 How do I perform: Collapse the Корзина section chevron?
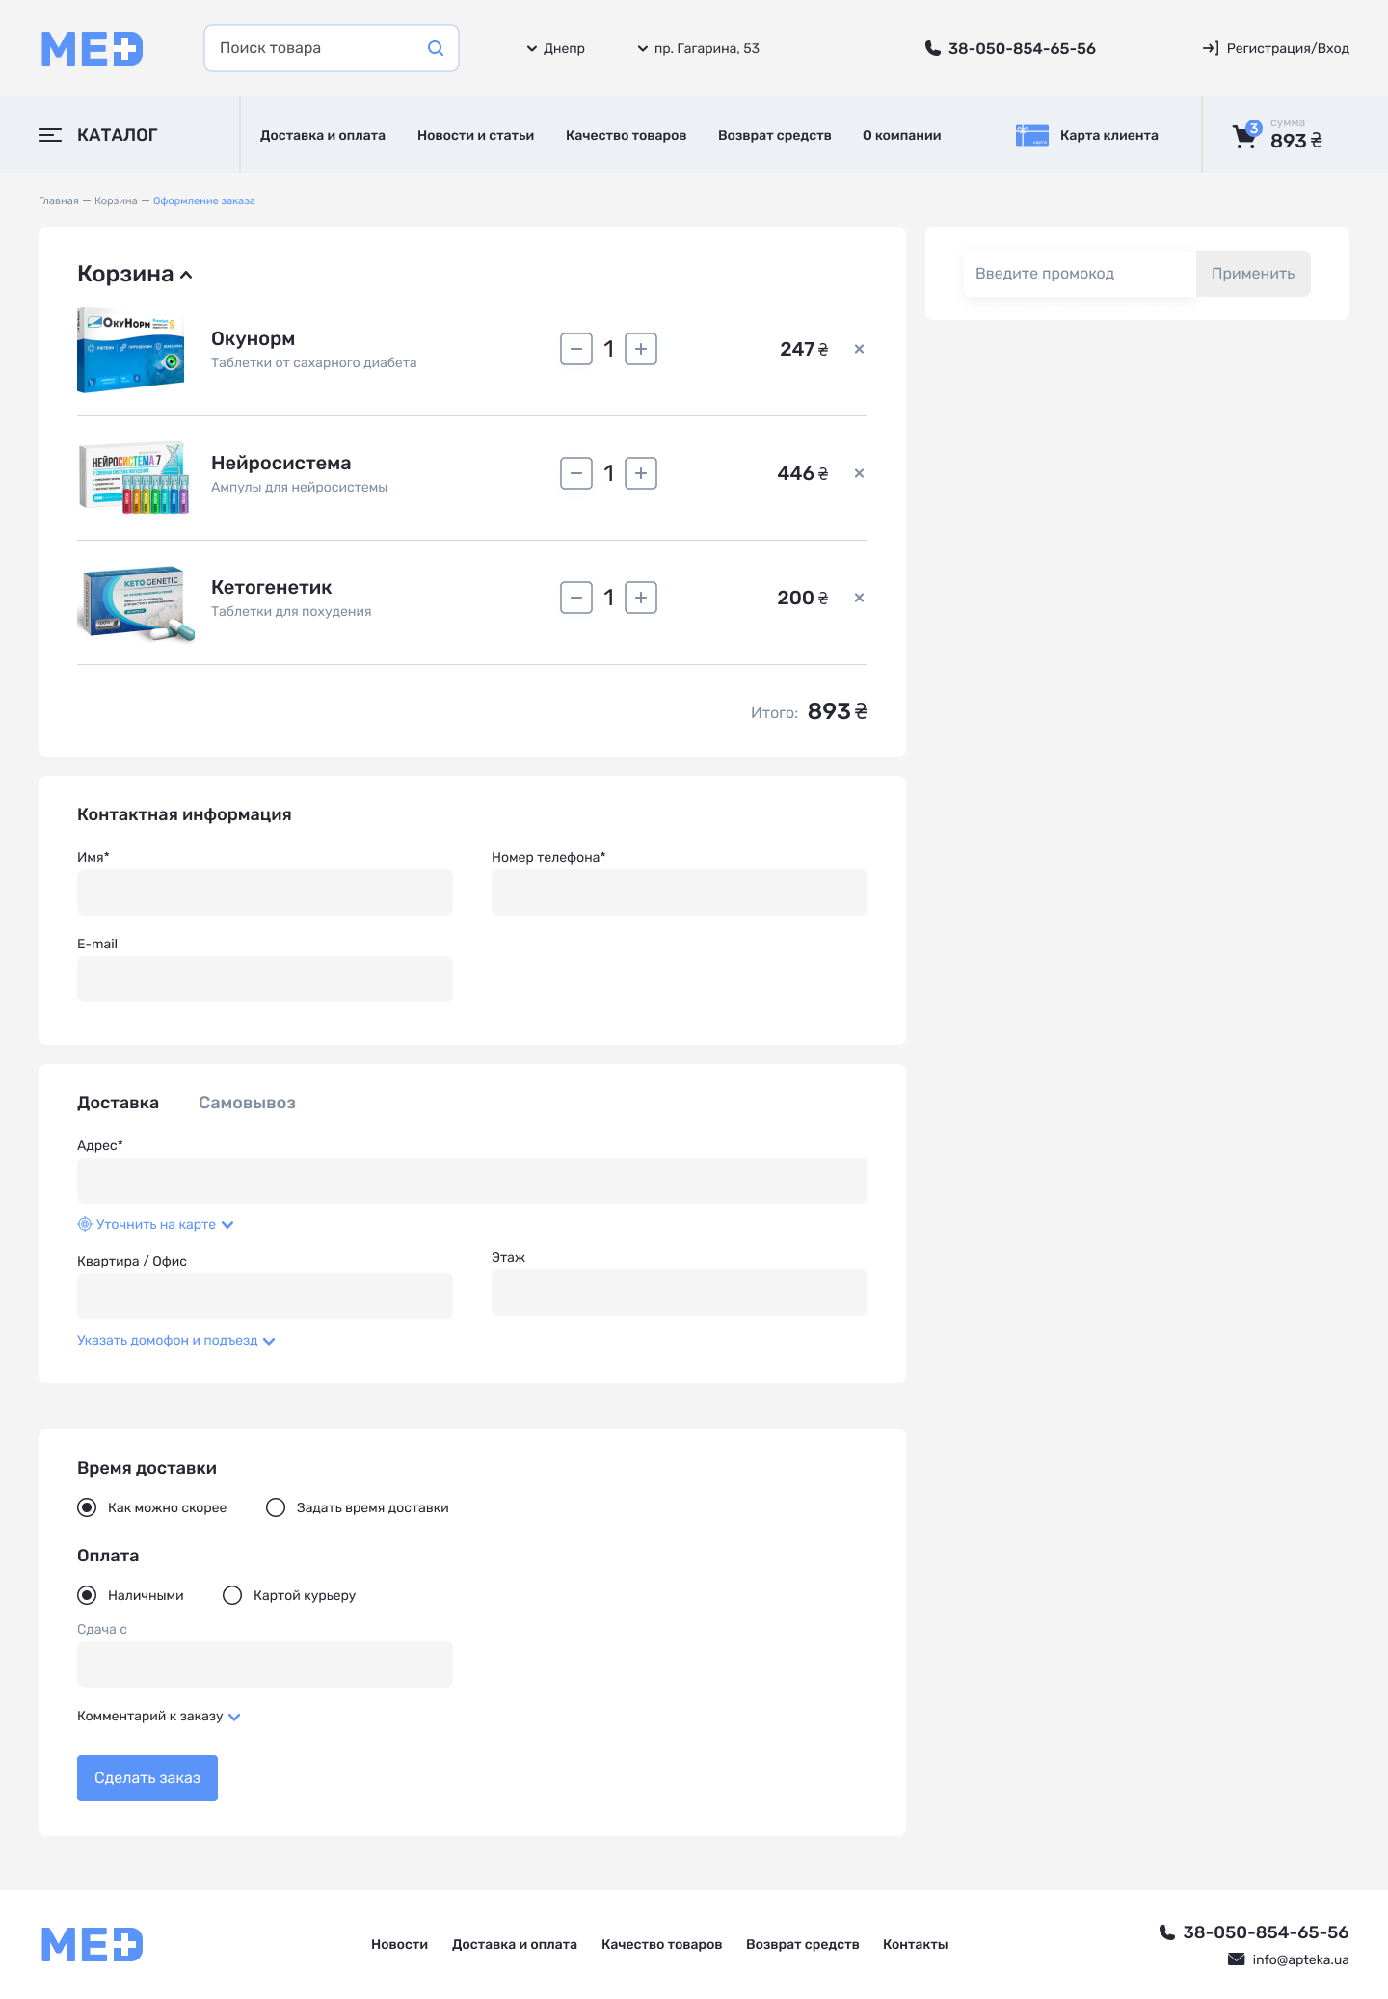pos(186,275)
